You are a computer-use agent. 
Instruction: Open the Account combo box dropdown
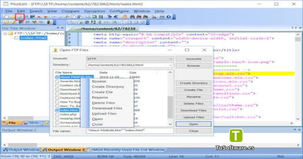(x=171, y=59)
